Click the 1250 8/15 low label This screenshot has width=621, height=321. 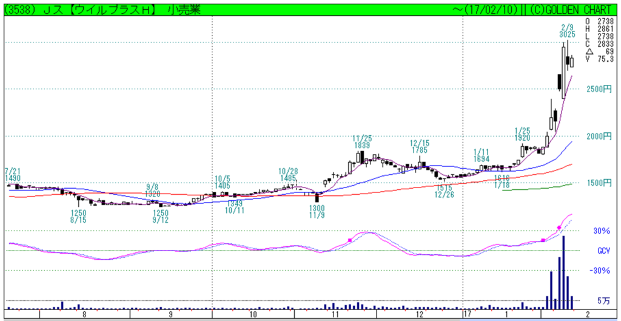pyautogui.click(x=78, y=216)
